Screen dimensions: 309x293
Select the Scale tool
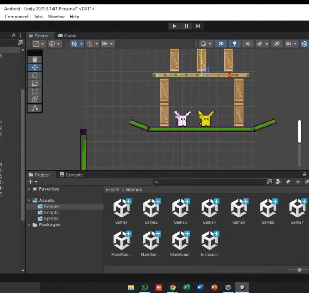(x=35, y=83)
